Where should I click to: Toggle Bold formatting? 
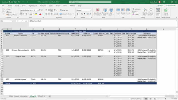point(21,14)
